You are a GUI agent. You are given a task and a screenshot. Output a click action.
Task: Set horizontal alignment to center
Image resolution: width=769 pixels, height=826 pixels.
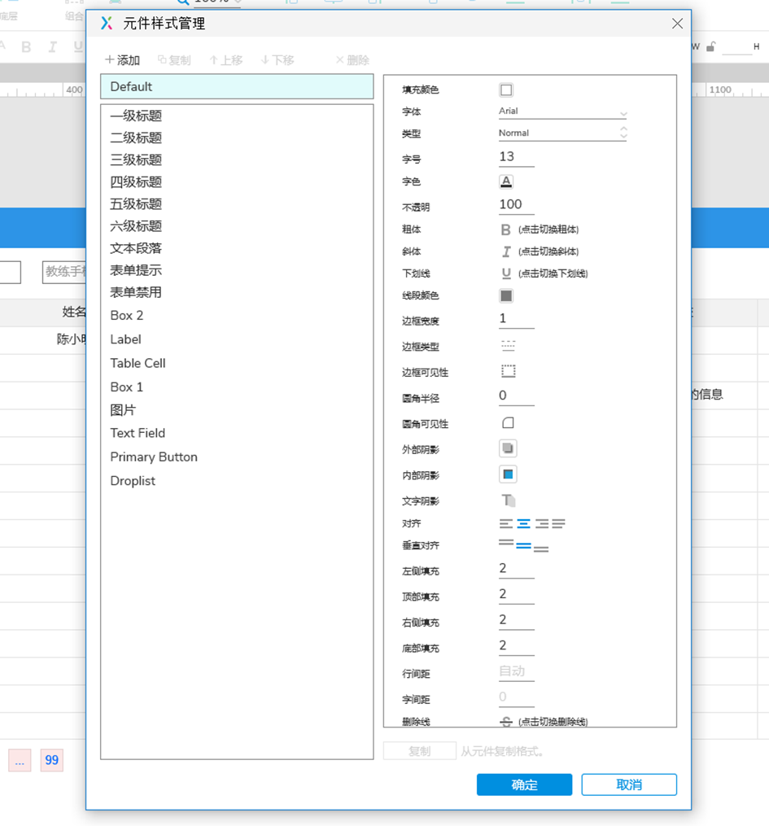(x=523, y=523)
